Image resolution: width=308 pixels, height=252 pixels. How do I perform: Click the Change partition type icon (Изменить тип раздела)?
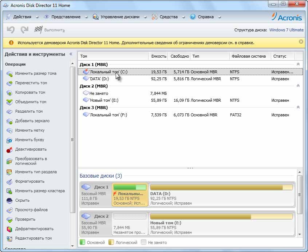click(9, 172)
